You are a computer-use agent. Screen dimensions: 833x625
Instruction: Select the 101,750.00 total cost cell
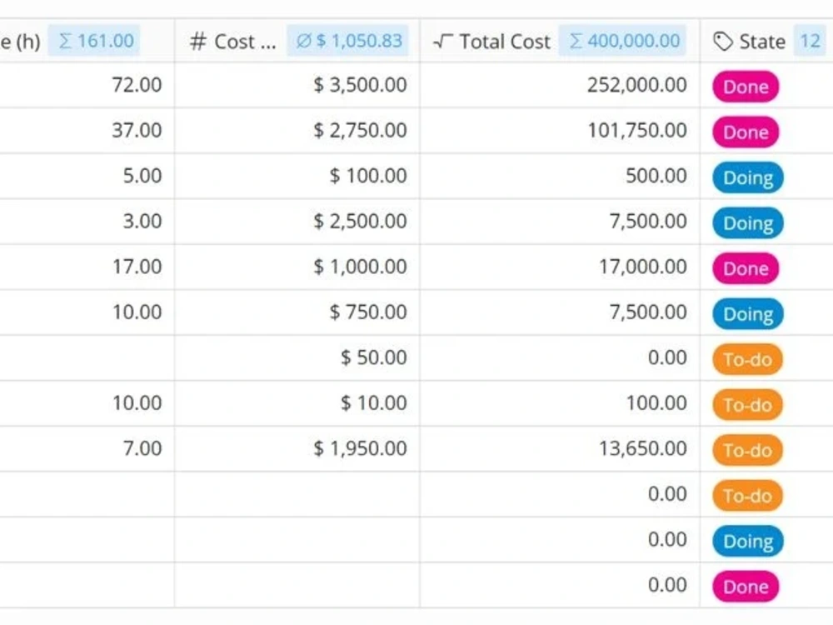[x=560, y=131]
